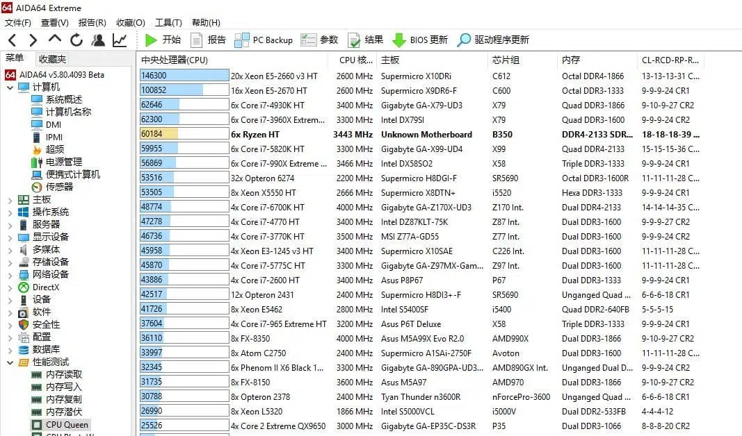Image resolution: width=742 pixels, height=436 pixels.
Task: Expand the 多媒体 tree node
Action: click(x=10, y=251)
